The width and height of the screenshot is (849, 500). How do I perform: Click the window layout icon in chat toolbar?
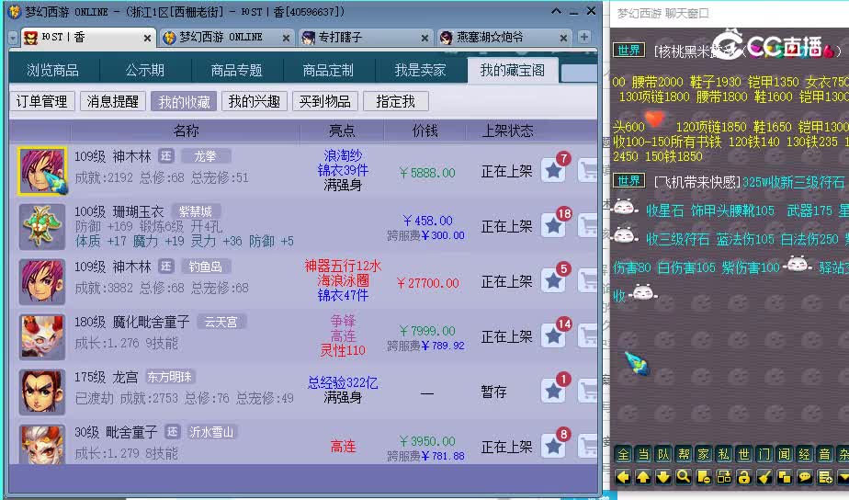coord(723,477)
